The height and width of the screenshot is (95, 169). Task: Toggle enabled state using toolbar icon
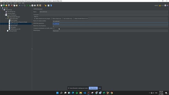25,5
